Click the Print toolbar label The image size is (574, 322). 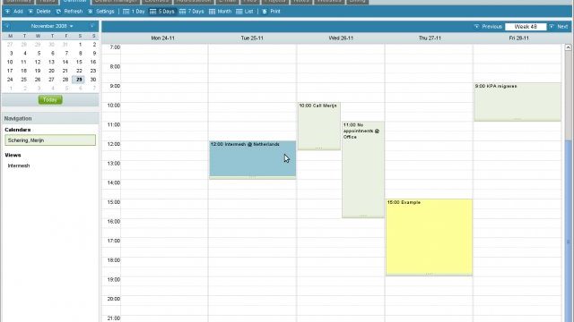tap(275, 12)
